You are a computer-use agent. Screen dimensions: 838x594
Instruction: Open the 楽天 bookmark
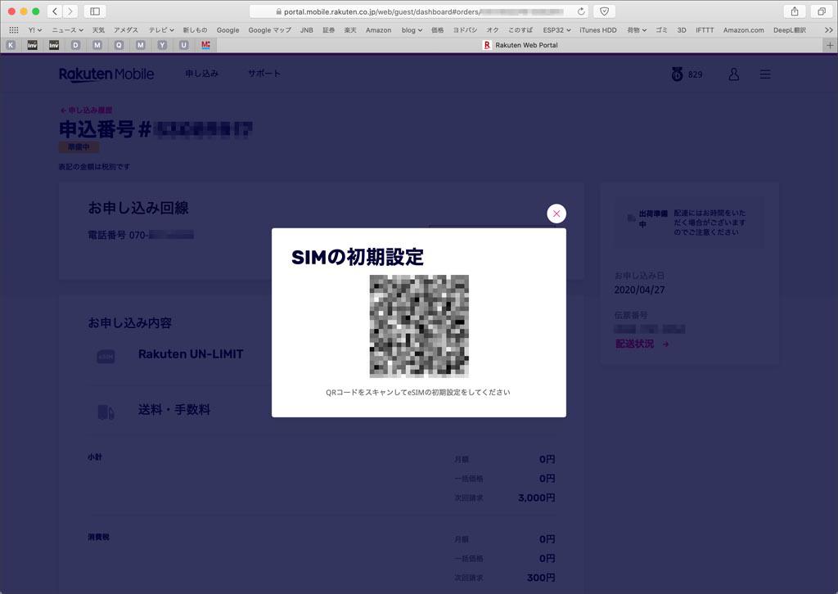[x=350, y=30]
